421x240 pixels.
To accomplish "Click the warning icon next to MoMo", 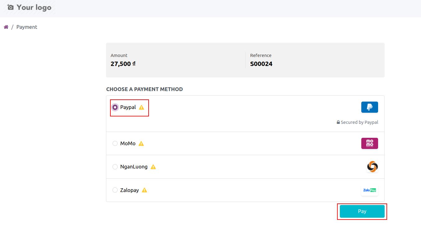I will 141,143.
